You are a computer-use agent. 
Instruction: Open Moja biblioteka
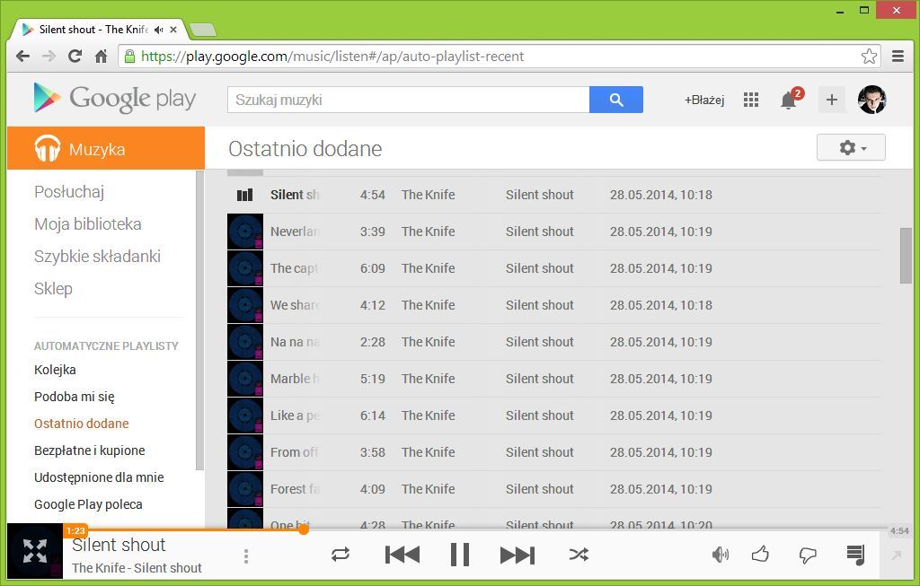[x=88, y=223]
